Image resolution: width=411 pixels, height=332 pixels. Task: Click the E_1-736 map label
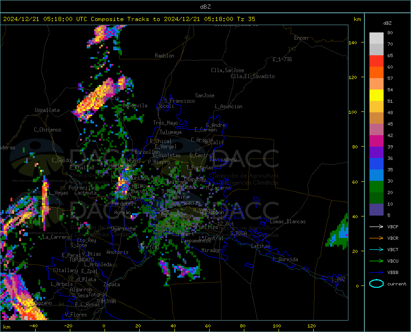coord(282,59)
